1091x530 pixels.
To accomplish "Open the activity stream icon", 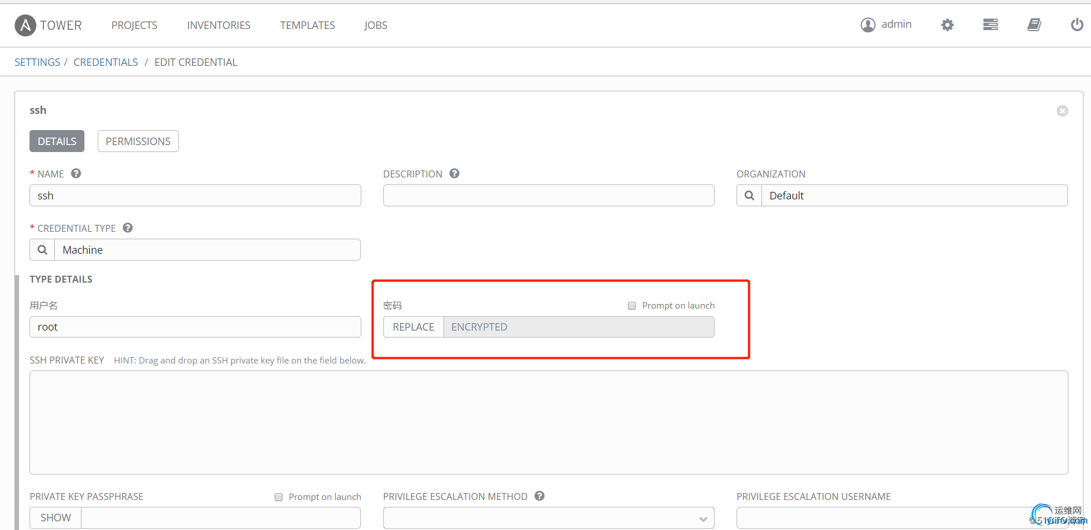I will pos(990,24).
